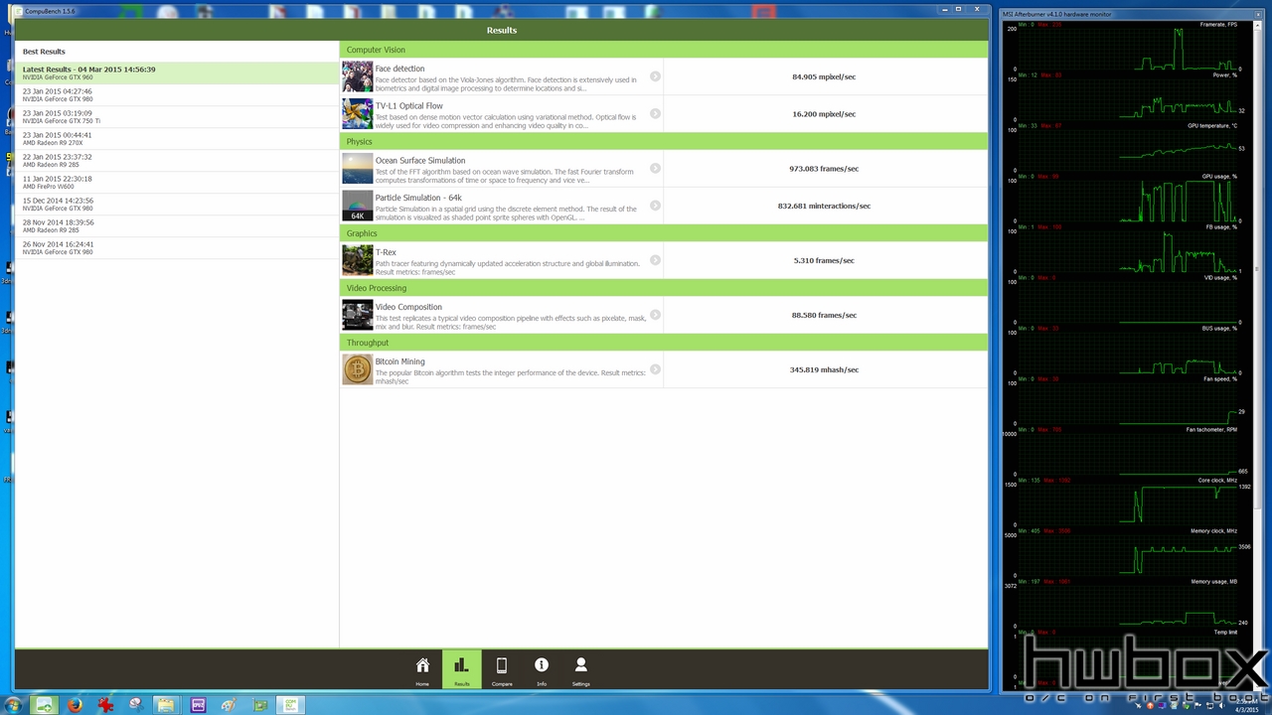Image resolution: width=1272 pixels, height=715 pixels.
Task: Click the Afterburner Framerate, FPS graph
Action: point(1128,49)
